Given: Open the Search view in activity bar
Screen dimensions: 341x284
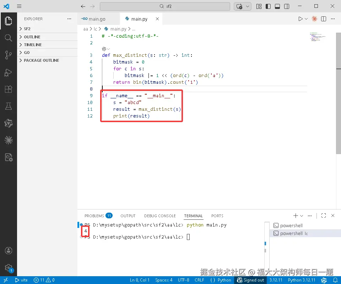Looking at the screenshot, I should 8,38.
